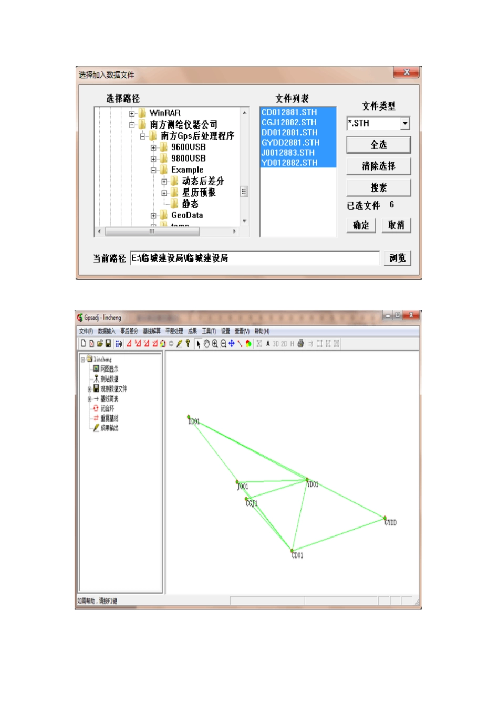This screenshot has width=499, height=706.
Task: Click the Open folder icon in Gpsadj toolbar
Action: (100, 343)
